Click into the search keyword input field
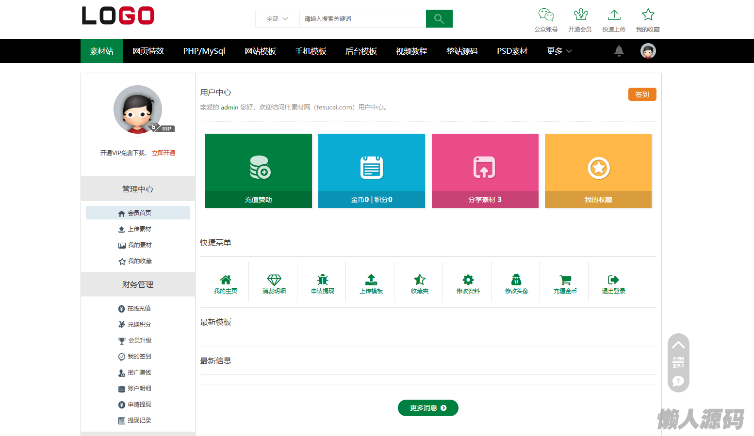This screenshot has width=754, height=436. click(x=362, y=19)
